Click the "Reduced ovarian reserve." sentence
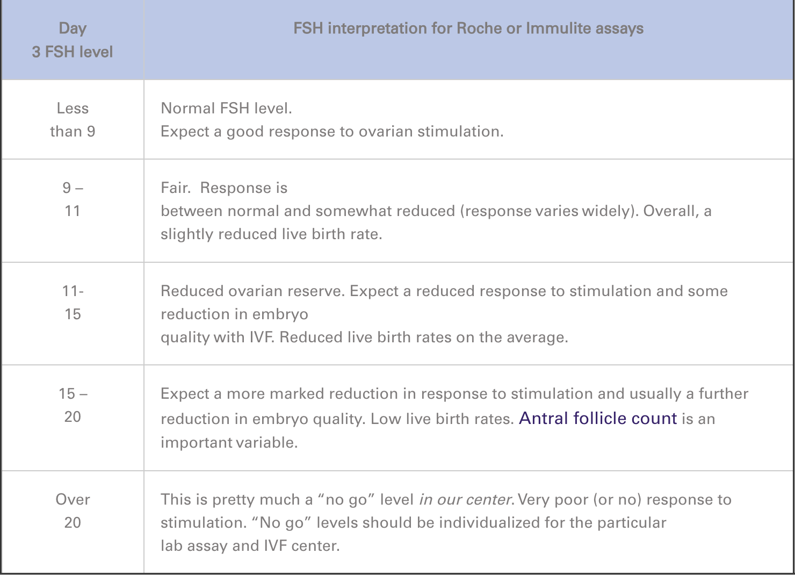The height and width of the screenshot is (575, 795). pos(252,291)
